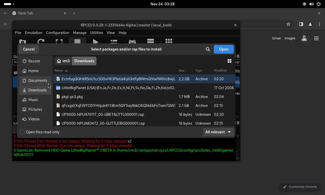Sort files by Size column

182,71
